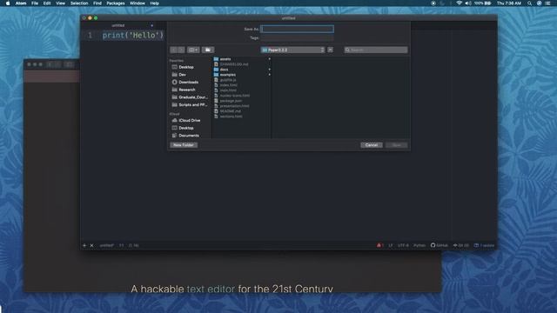Viewport: 557px width, 313px height.
Task: Click LF line ending selector
Action: pos(391,245)
